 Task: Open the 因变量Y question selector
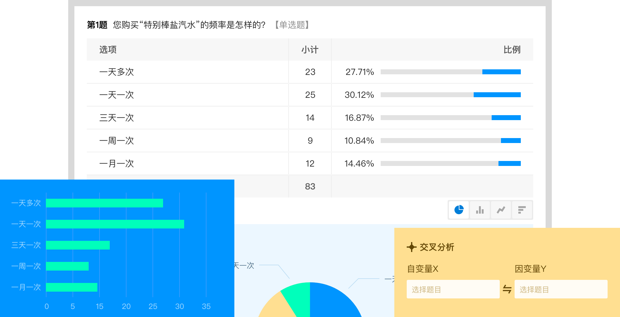coord(561,289)
